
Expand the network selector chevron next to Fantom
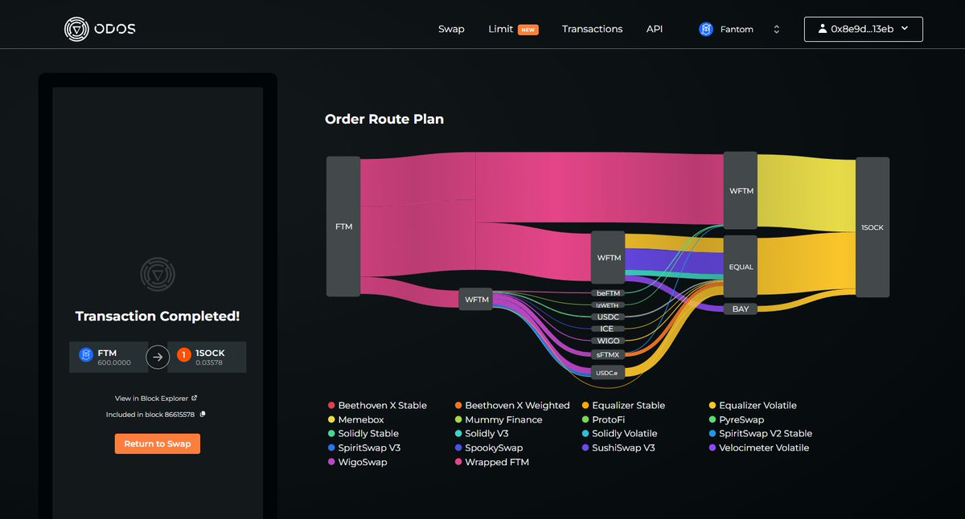coord(777,30)
